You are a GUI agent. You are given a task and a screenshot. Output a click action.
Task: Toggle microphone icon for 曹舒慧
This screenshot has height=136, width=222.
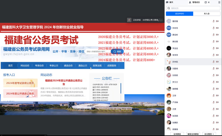point(213,21)
